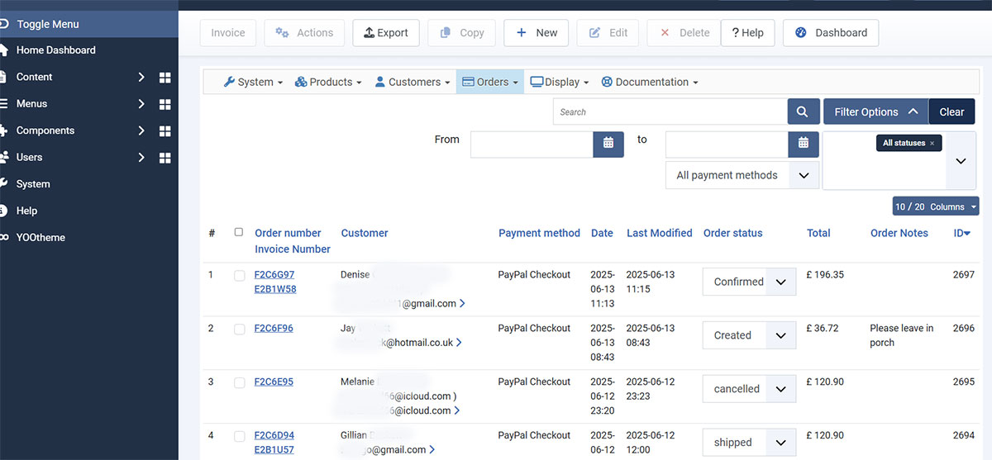Viewport: 992px width, 460px height.
Task: Open All payment methods dropdown
Action: 742,175
